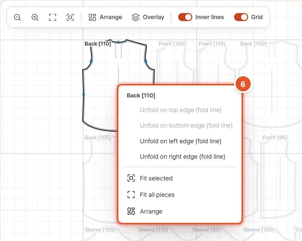Viewport: 302px width, 241px height.
Task: Choose Arrange in the context menu
Action: 180,211
